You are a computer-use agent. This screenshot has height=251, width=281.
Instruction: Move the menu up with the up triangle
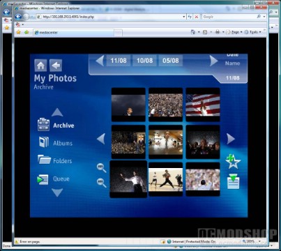coord(57,112)
